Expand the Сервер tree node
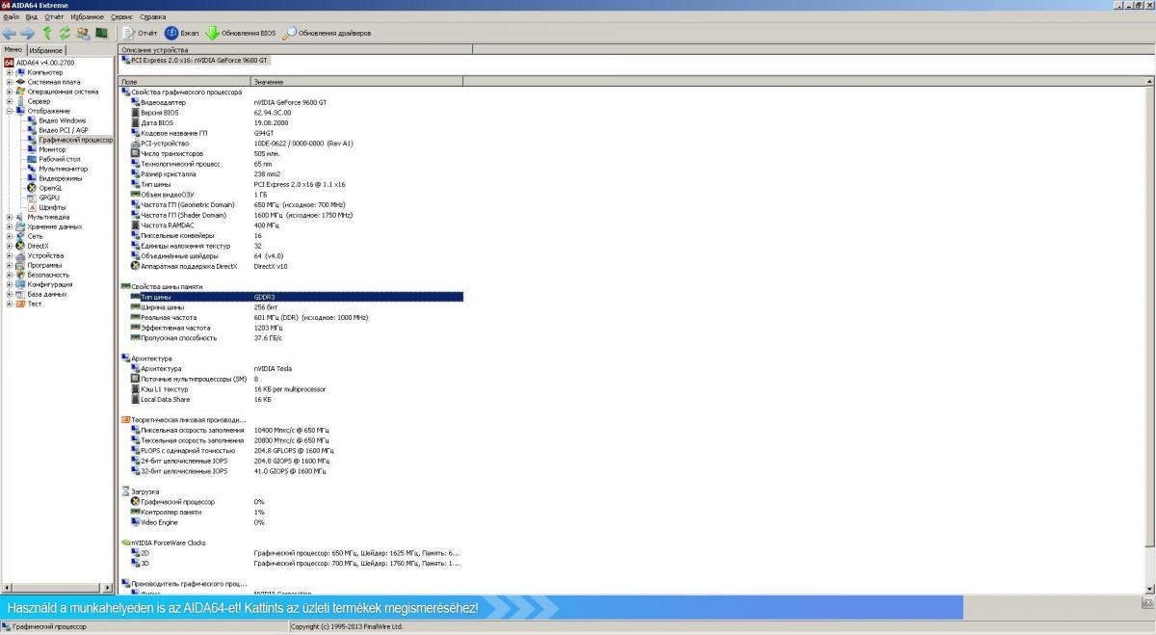 [10, 101]
